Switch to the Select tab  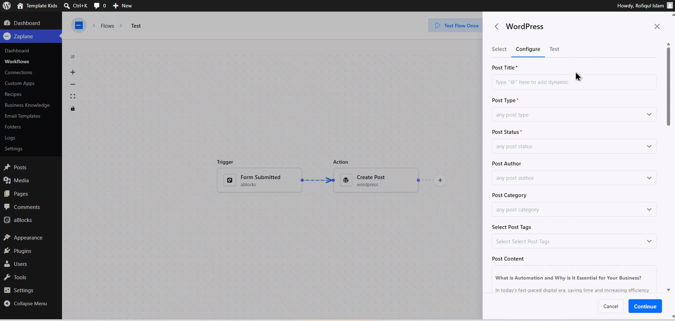[x=499, y=49]
